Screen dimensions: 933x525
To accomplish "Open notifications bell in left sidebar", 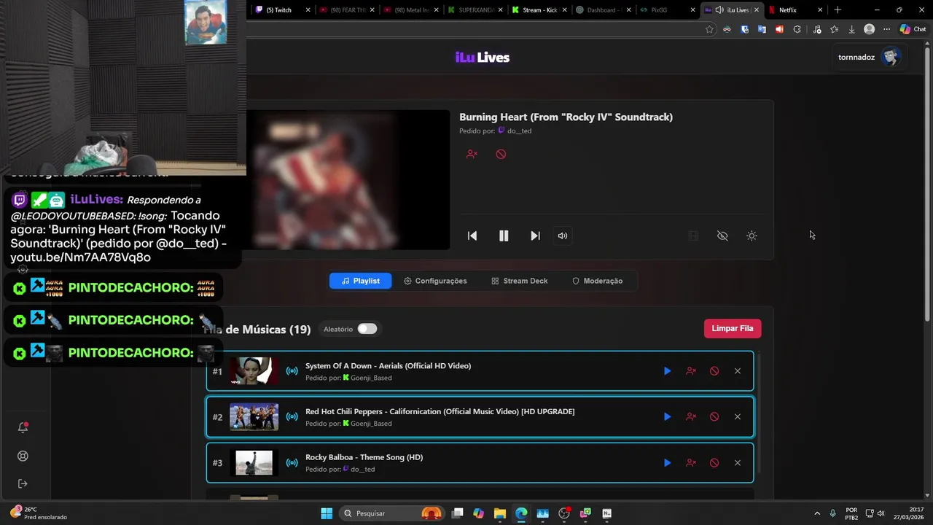I will pyautogui.click(x=23, y=428).
